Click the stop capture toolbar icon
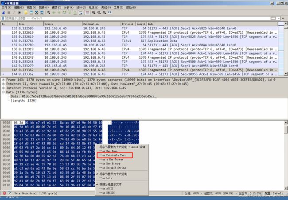The width and height of the screenshot is (288, 200). click(8, 12)
